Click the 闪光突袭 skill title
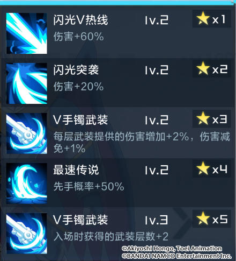 tap(76, 70)
